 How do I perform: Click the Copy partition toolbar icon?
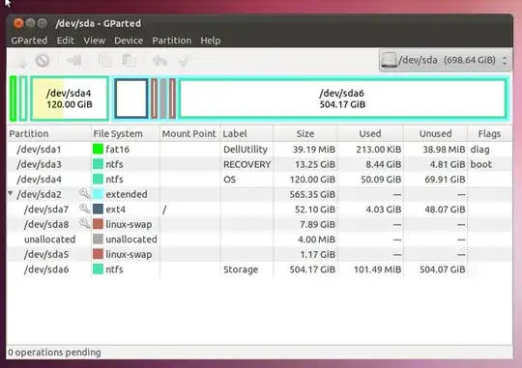106,61
